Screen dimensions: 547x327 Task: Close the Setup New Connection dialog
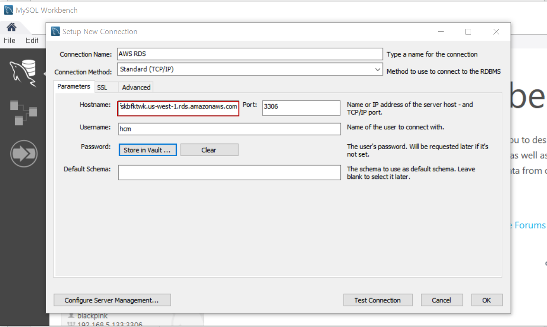pos(496,32)
